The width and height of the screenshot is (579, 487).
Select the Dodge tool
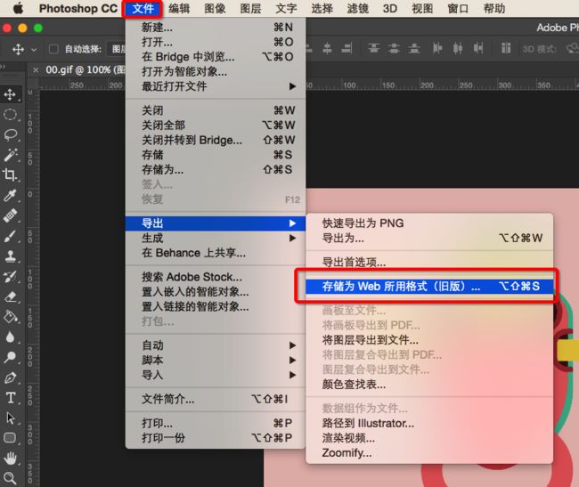pos(10,357)
